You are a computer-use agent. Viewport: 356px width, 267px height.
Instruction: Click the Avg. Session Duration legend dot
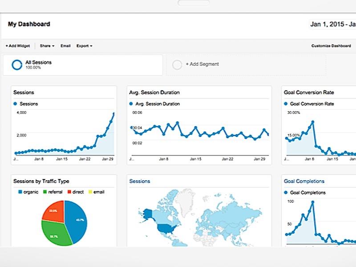131,104
